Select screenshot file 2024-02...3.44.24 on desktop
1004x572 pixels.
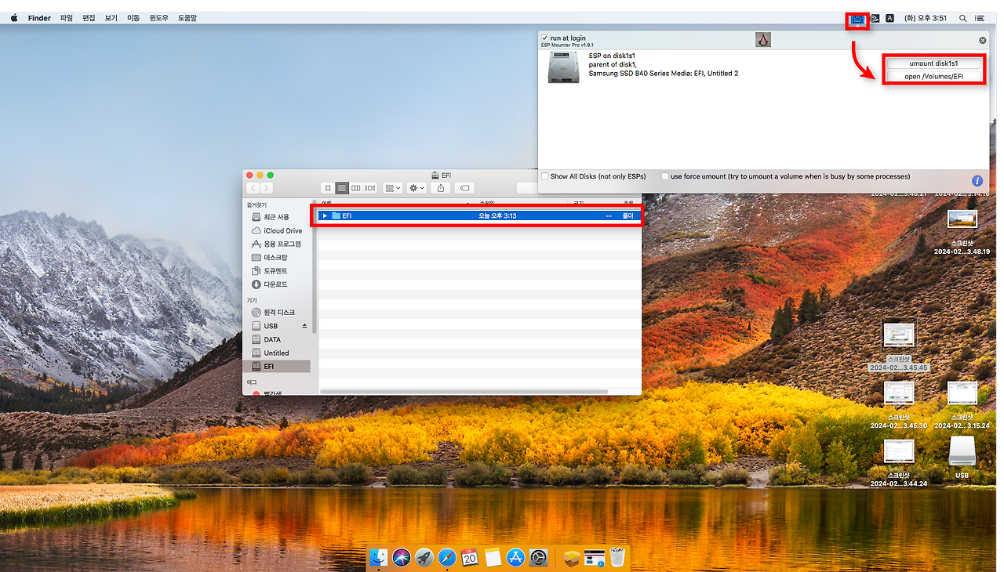[x=899, y=463]
